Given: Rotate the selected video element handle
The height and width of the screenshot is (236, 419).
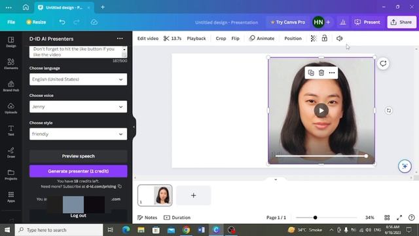Looking at the screenshot, I should point(388,111).
